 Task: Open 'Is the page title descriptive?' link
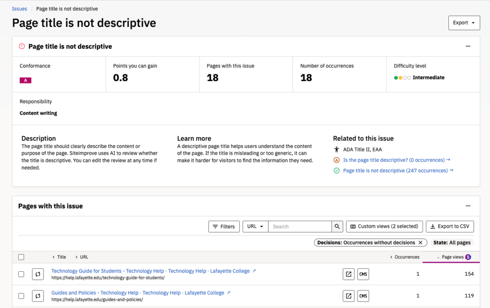[397, 160]
